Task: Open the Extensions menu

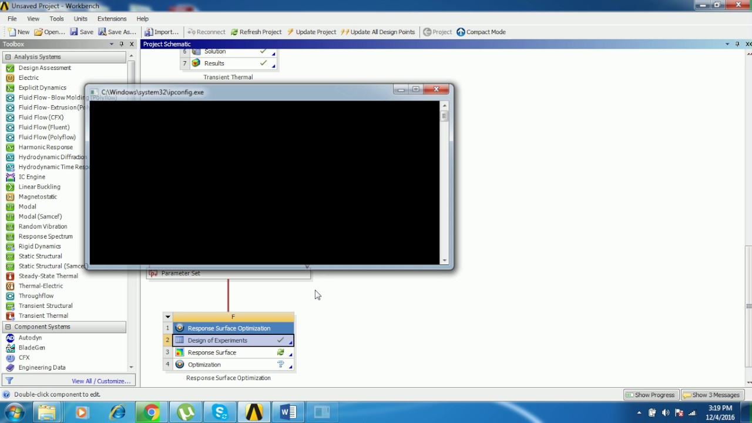Action: pos(112,19)
